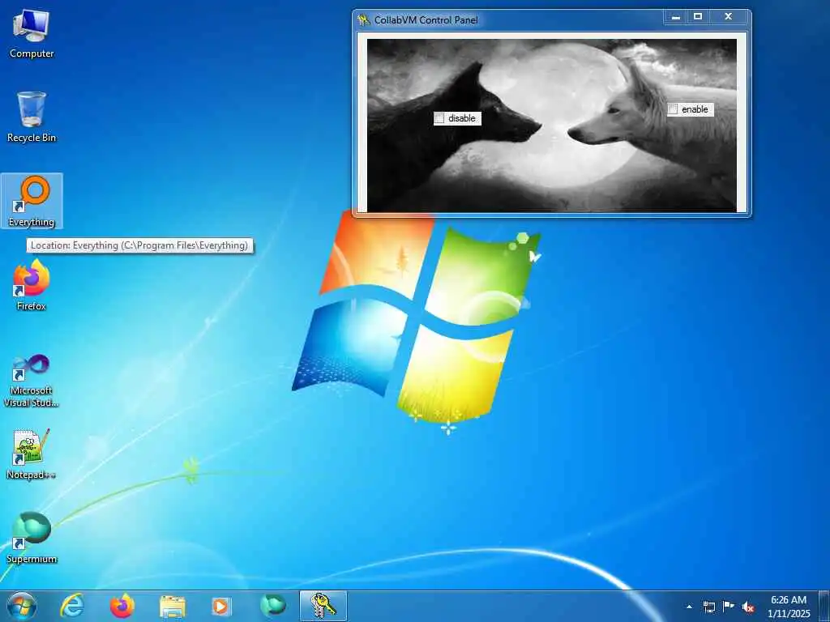
Task: Check the disable checkbox in CollabVM Control Panel
Action: tap(439, 118)
